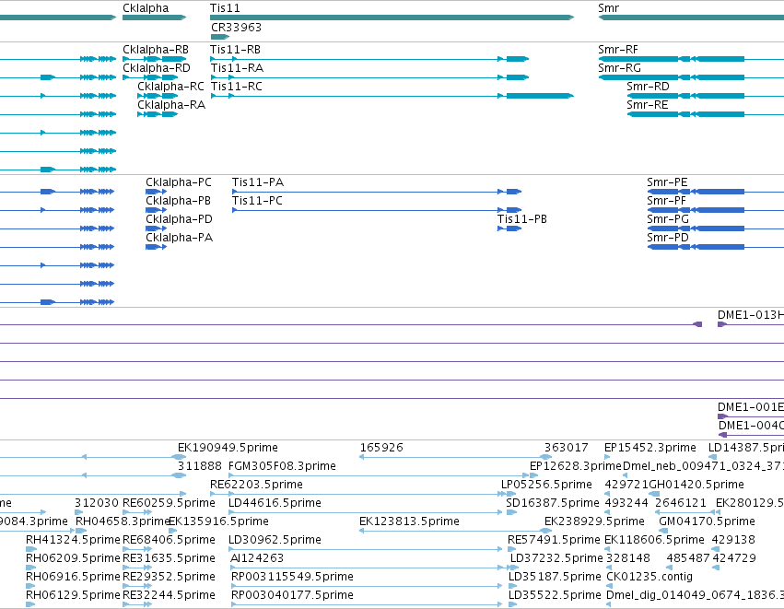784x609 pixels.
Task: Select EST RP003115549.5prime
Action: 292,577
